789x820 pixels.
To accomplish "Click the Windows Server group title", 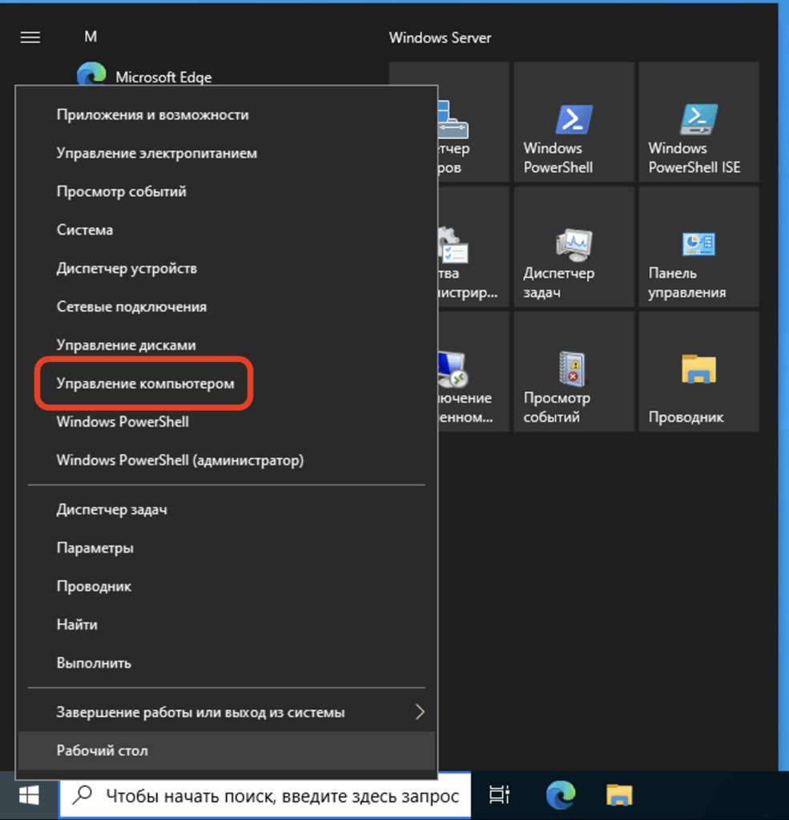I will pos(440,38).
